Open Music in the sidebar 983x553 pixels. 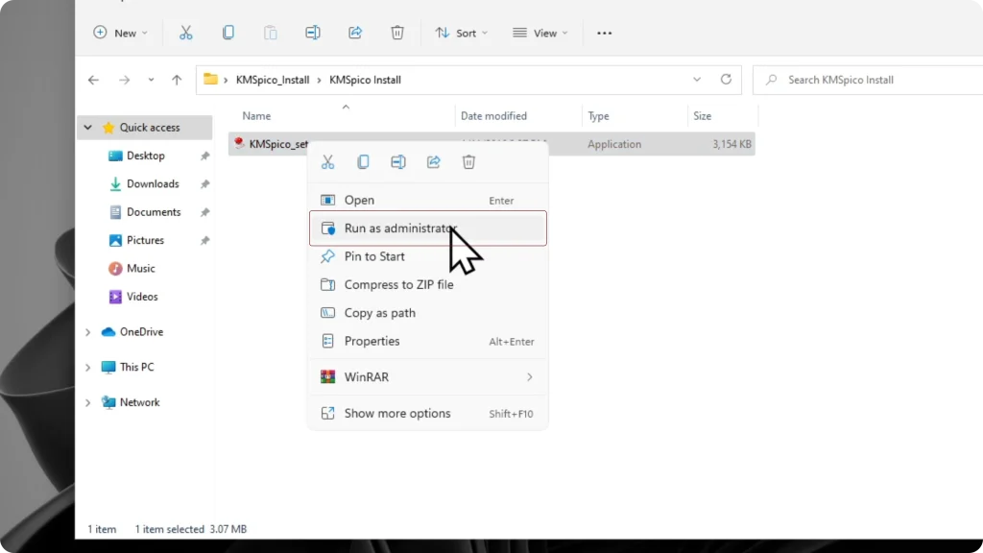(x=140, y=269)
